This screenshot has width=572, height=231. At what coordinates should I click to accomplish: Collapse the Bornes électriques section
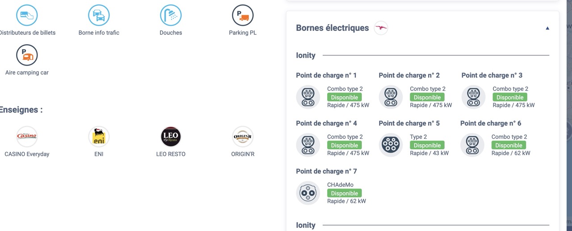point(547,28)
